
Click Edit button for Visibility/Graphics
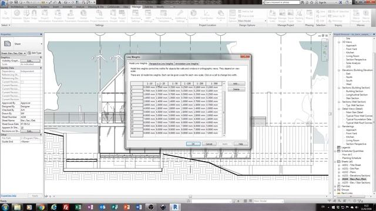30,61
